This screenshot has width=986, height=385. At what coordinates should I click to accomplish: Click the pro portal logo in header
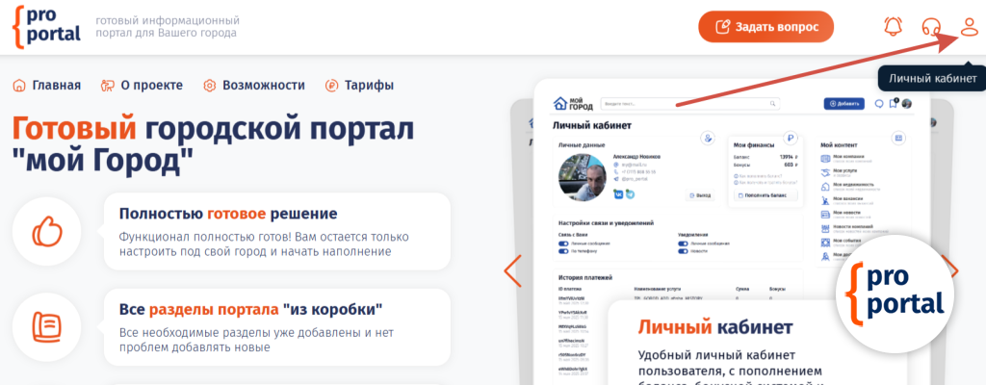click(x=48, y=27)
